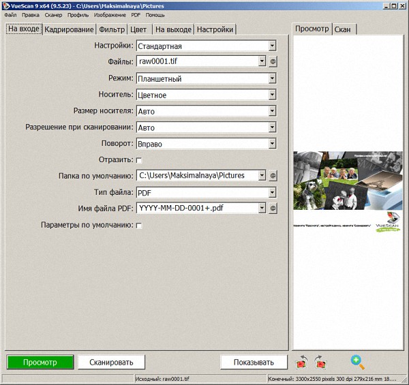This screenshot has height=385, width=409.
Task: Expand the Файлы dropdown arrow
Action: tap(262, 61)
